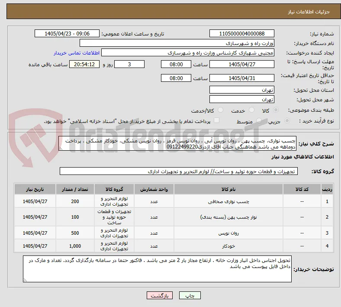Click the جزئیات اطلاعات نیاز page header

[309, 12]
